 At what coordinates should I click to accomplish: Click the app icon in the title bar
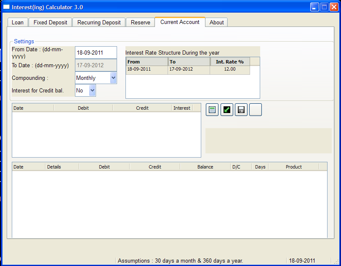(6, 7)
